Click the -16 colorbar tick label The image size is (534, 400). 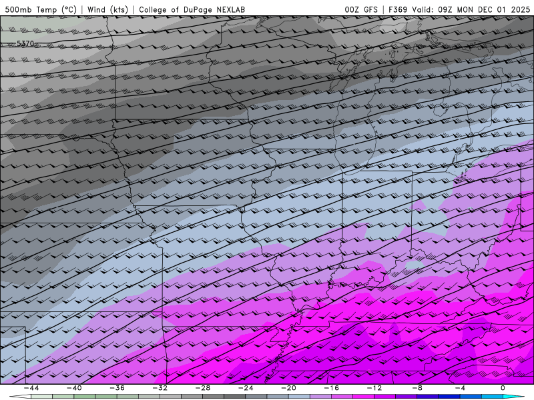click(x=331, y=388)
